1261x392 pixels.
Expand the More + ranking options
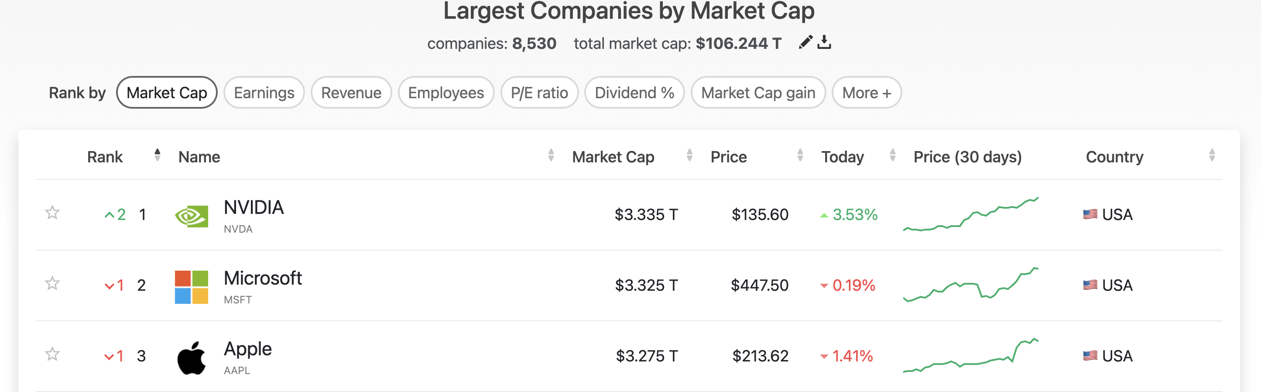tap(867, 93)
